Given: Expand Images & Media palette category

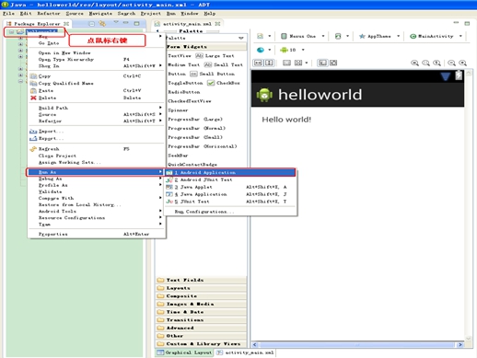Looking at the screenshot, I should 202,304.
